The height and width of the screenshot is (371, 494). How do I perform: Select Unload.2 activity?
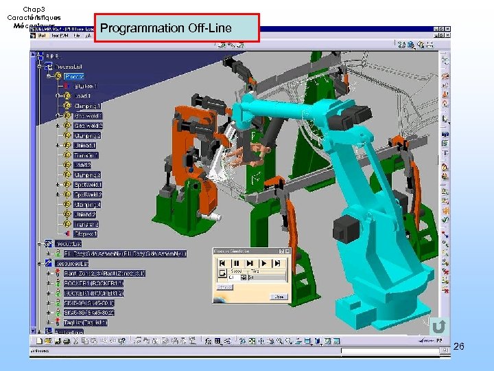coord(85,214)
